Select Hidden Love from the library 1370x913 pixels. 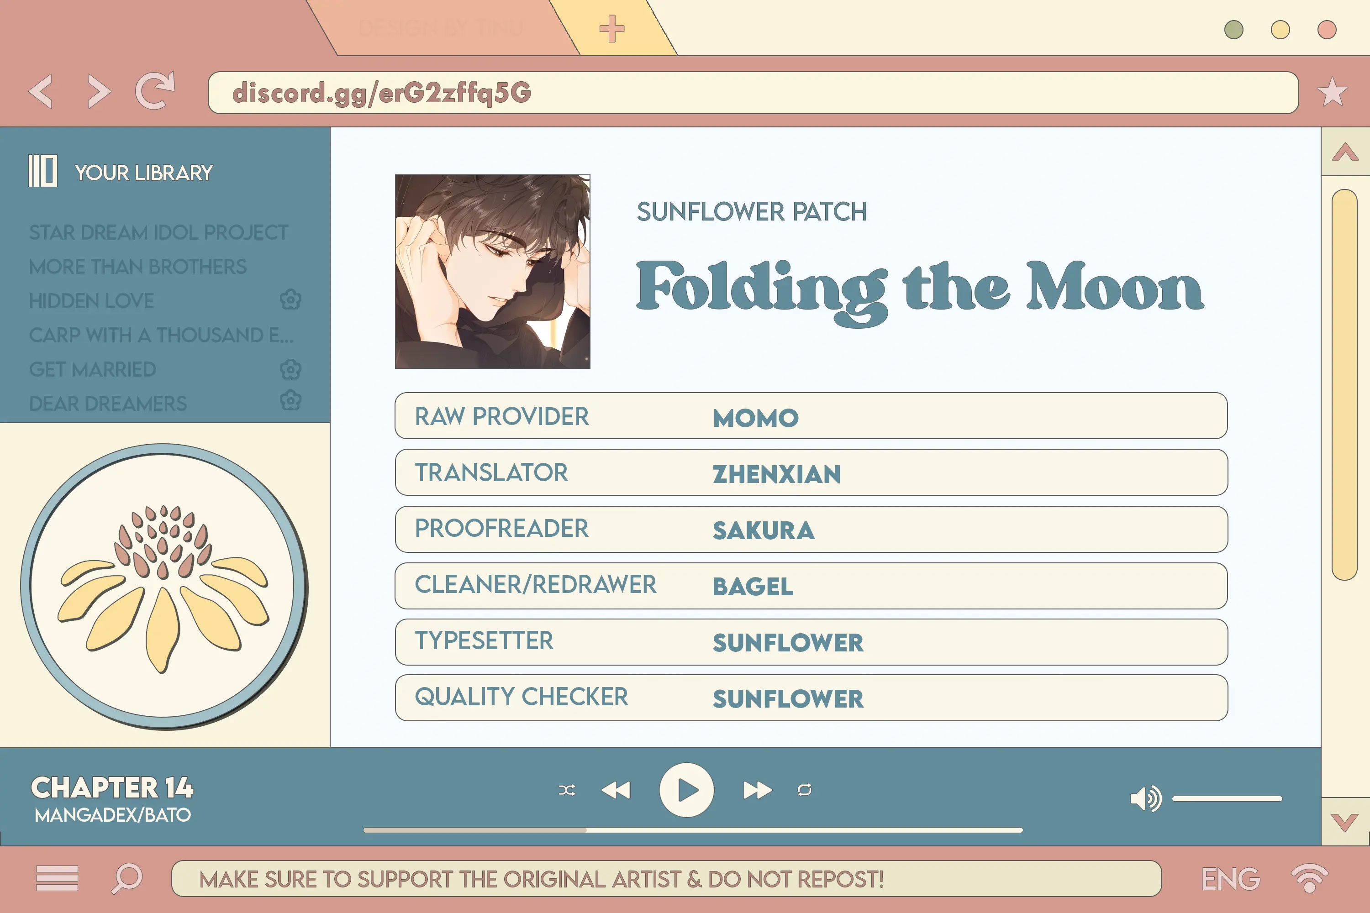click(x=92, y=299)
